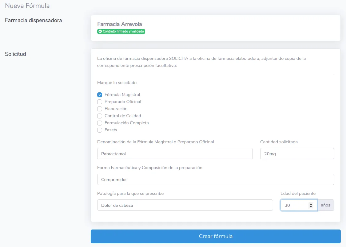Click the Formulación Completa option label
The height and width of the screenshot is (247, 346).
pos(127,123)
